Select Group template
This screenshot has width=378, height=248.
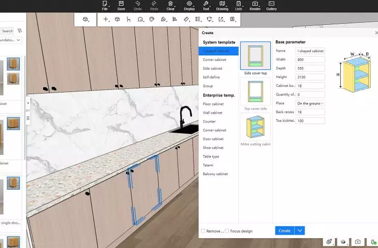tap(208, 86)
